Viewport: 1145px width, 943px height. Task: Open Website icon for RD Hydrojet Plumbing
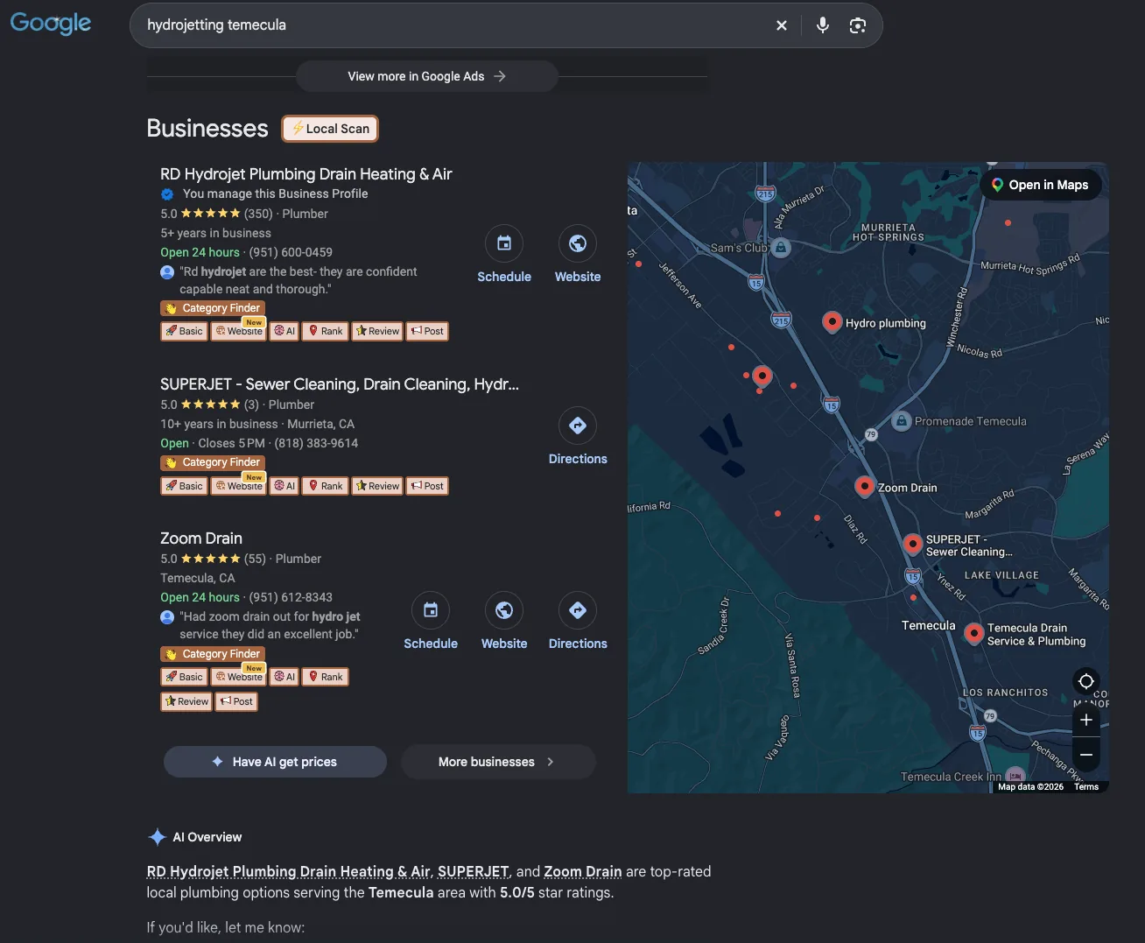pyautogui.click(x=578, y=243)
